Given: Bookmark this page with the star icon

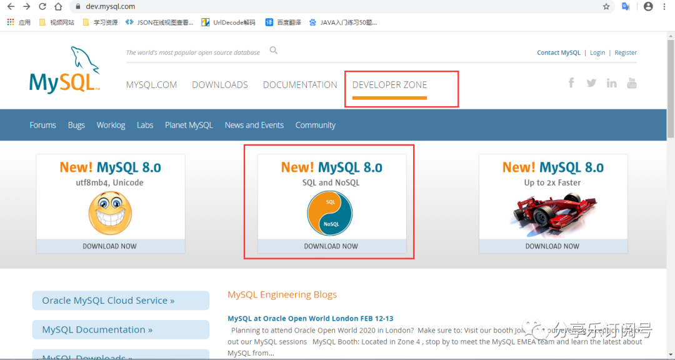Looking at the screenshot, I should point(606,6).
